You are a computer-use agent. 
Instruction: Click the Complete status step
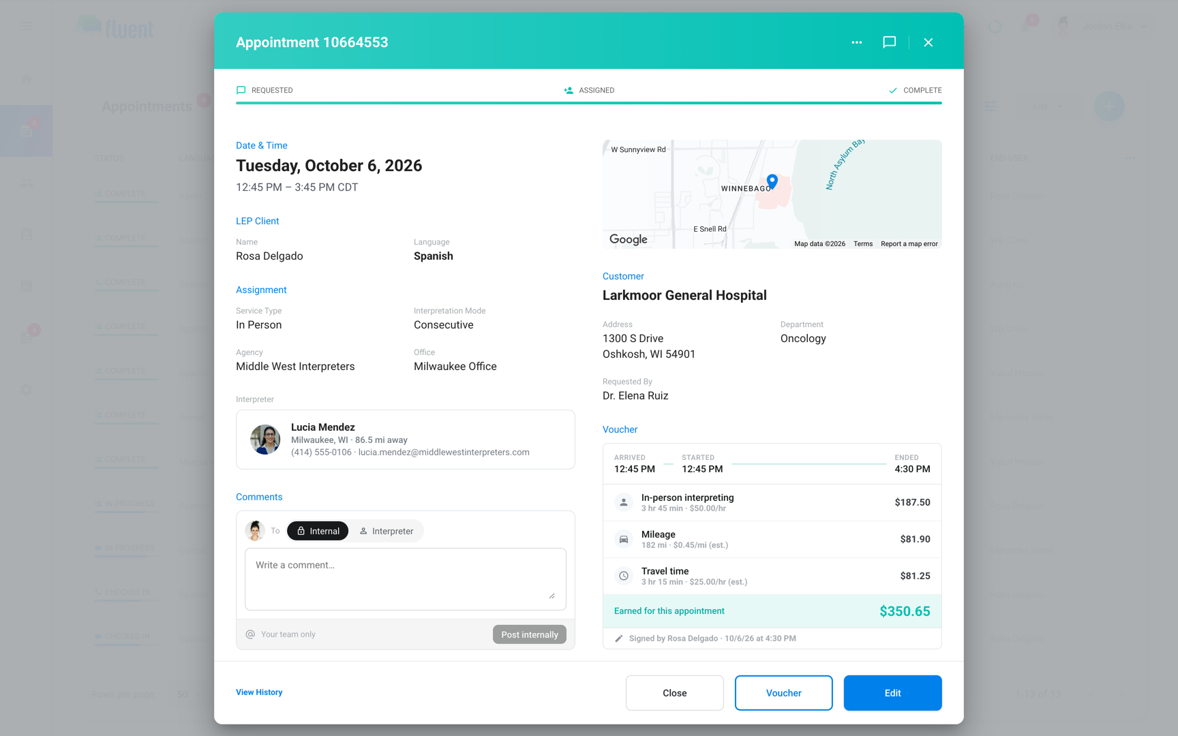pyautogui.click(x=915, y=90)
